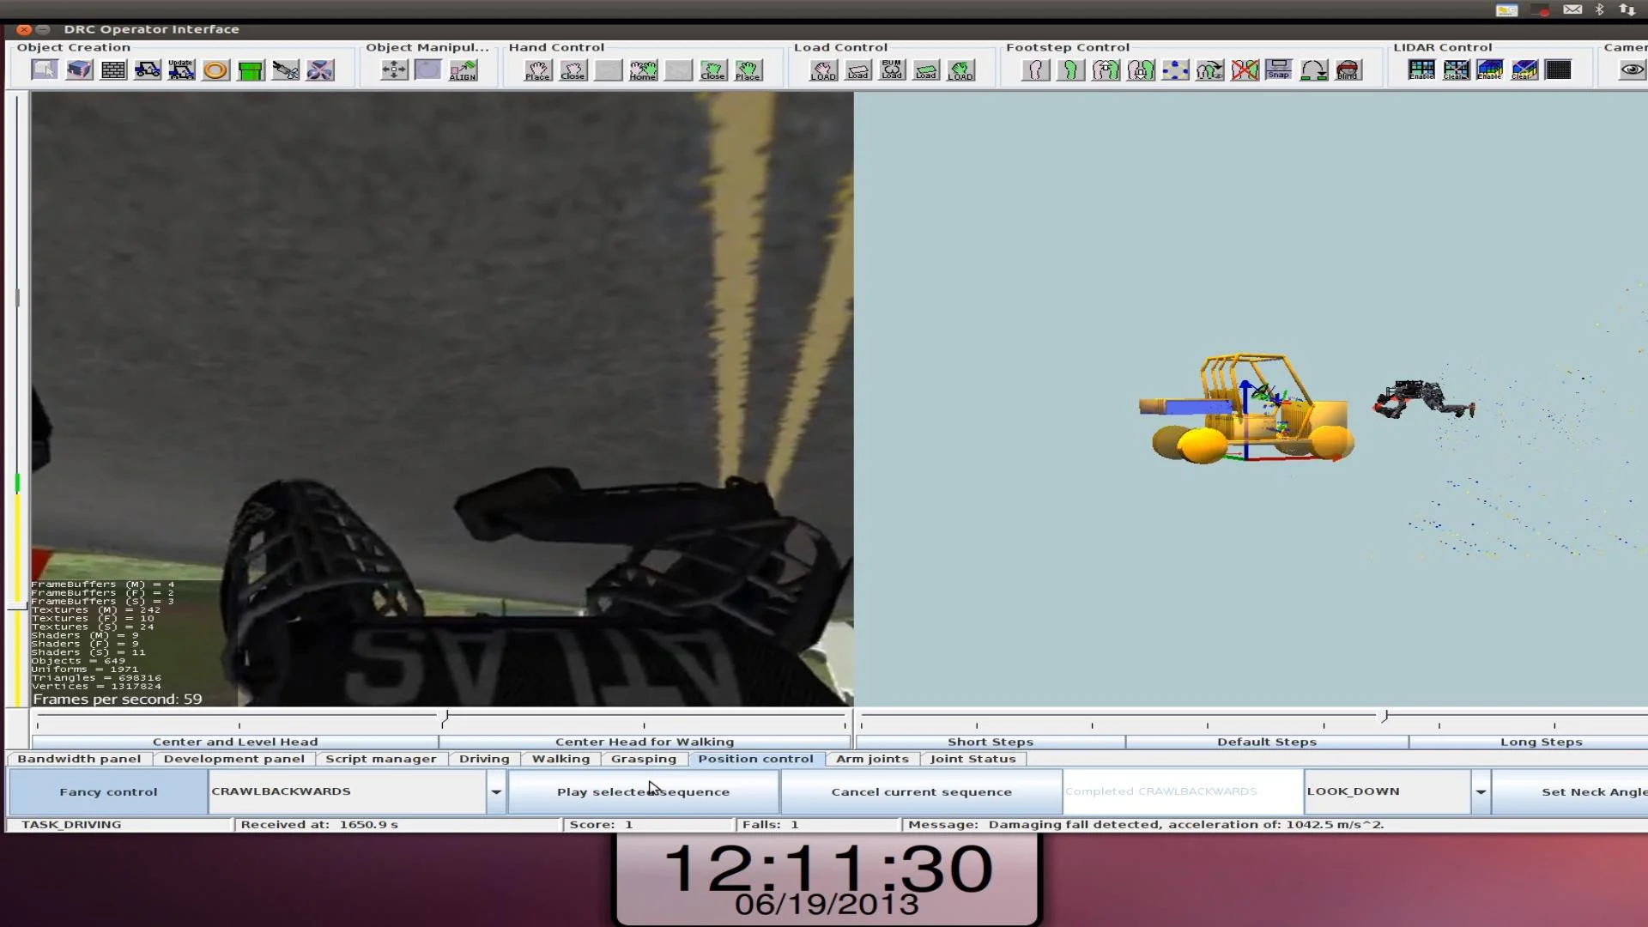Toggle the Blind walking icon
This screenshot has width=1648, height=927.
pos(1348,70)
